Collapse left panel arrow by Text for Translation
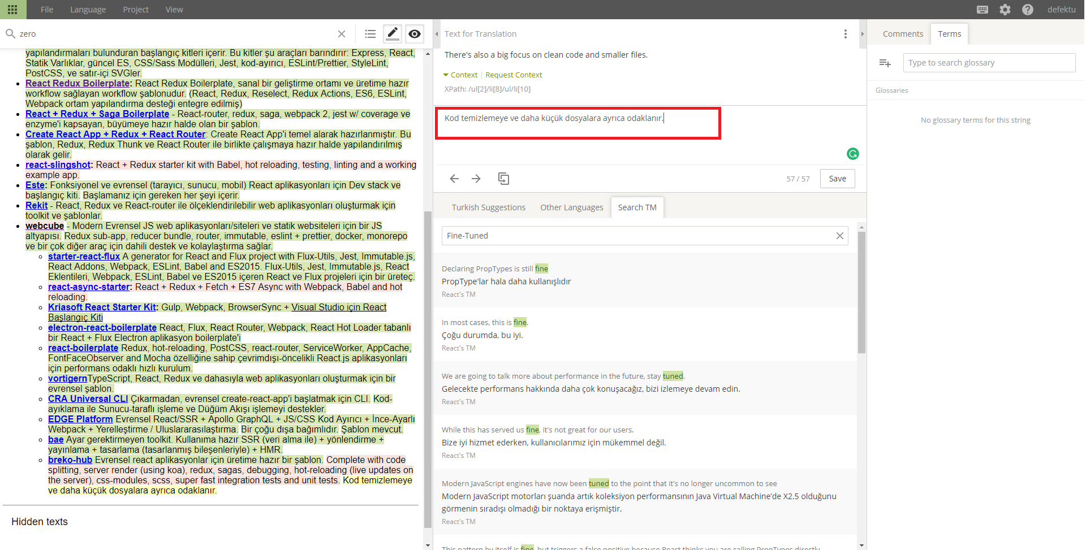The width and height of the screenshot is (1086, 550). [x=437, y=34]
